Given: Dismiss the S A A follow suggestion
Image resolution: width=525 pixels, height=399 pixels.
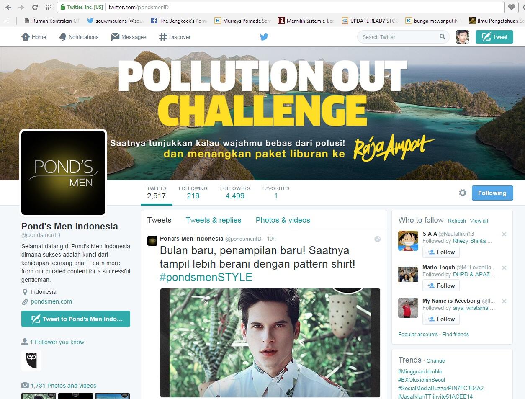Looking at the screenshot, I should point(504,234).
